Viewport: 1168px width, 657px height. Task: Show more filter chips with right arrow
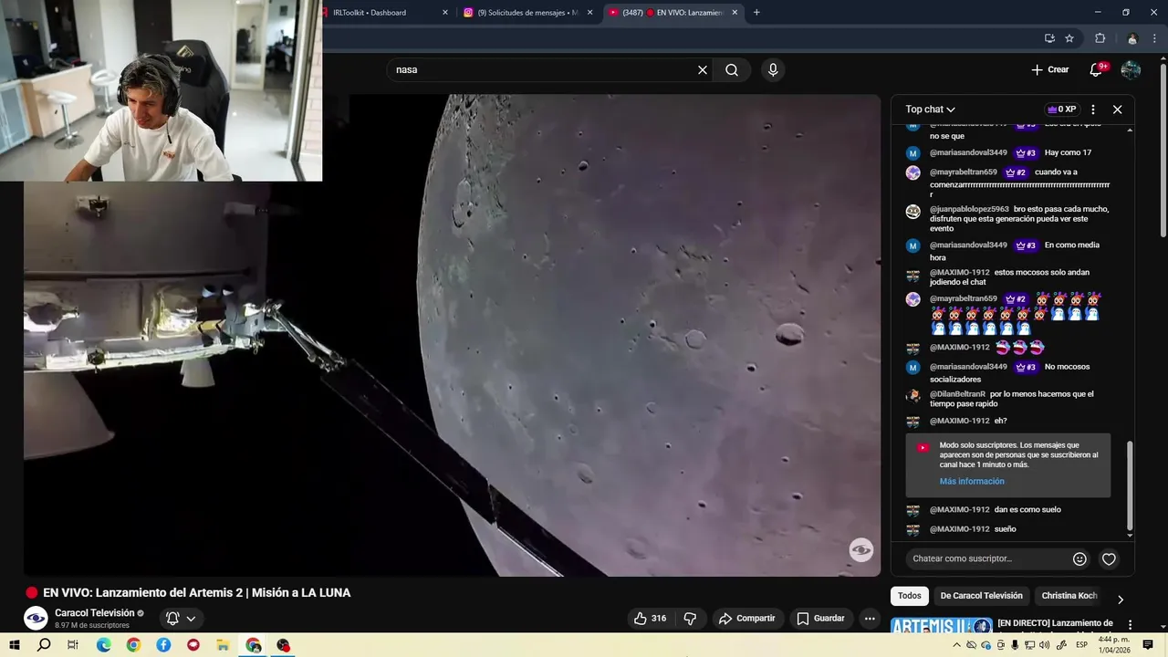point(1121,600)
